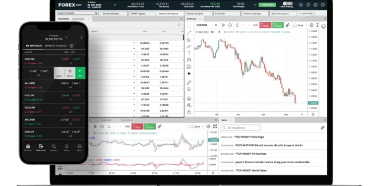Toggle MID price on EUR/USD chart
The height and width of the screenshot is (186, 372).
pos(255,25)
